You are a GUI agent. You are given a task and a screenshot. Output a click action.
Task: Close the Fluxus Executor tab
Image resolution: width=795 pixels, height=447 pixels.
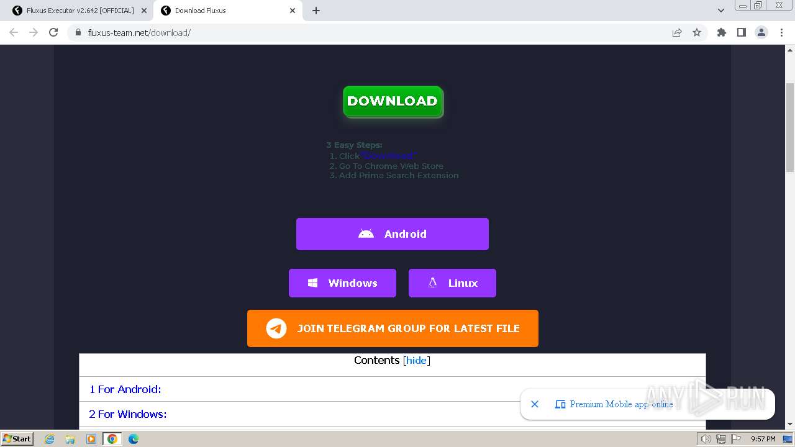click(x=144, y=11)
